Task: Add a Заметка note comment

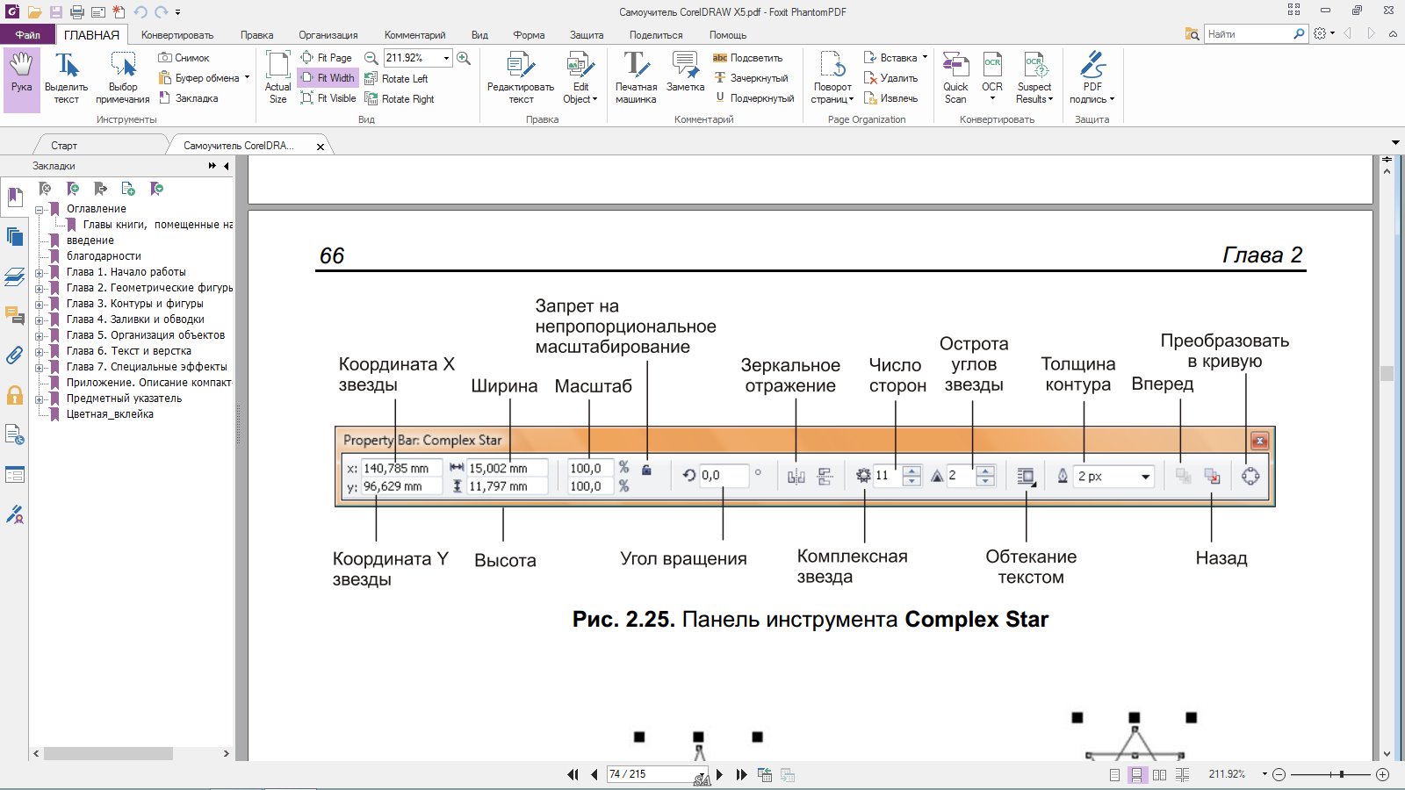Action: [x=685, y=72]
